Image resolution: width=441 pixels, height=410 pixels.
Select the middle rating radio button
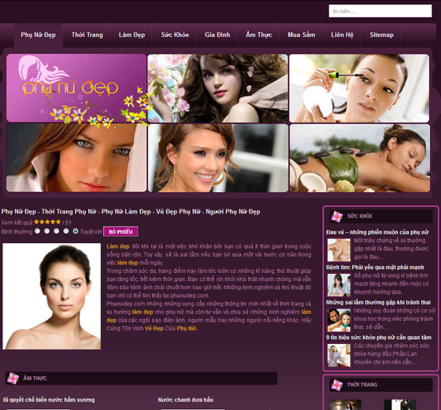[x=57, y=231]
